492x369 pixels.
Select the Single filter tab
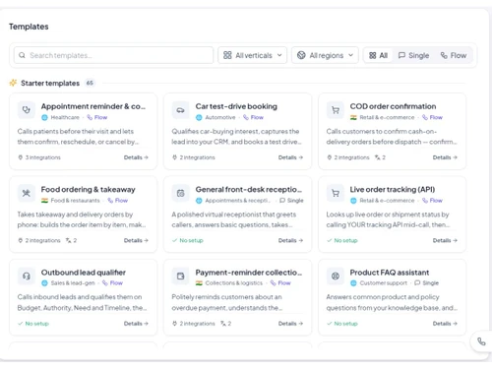(x=413, y=55)
